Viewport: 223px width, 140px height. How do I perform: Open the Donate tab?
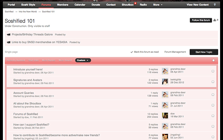click(96, 5)
